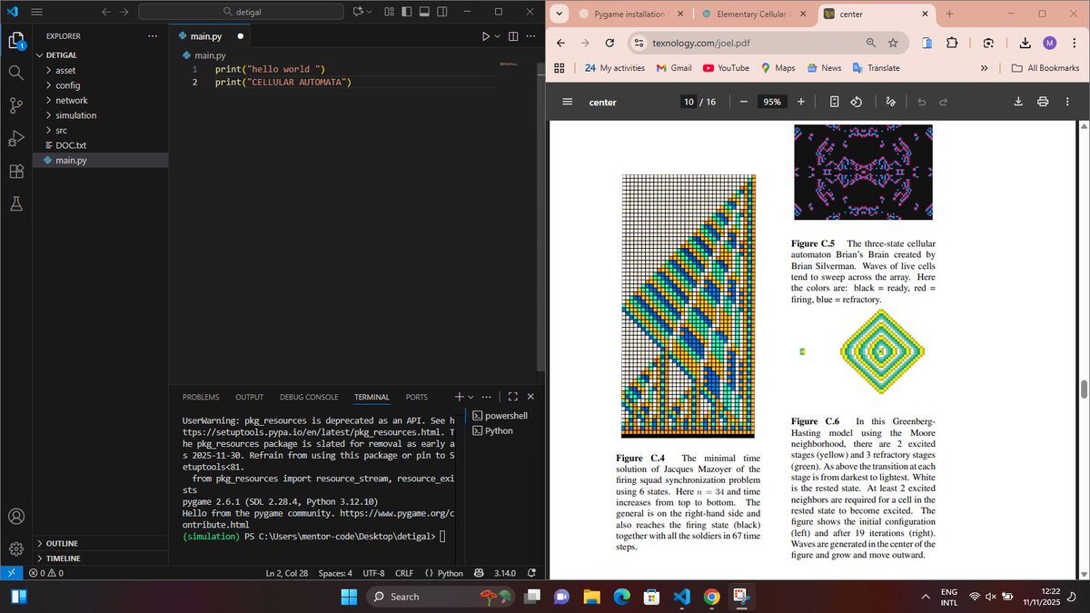Expand the run button dropdown chevron
The height and width of the screenshot is (613, 1090).
497,36
